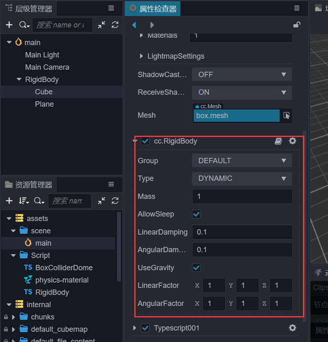Screen dimensions: 328x342
Task: Open the 层级管理器 hamburger menu
Action: pyautogui.click(x=111, y=8)
